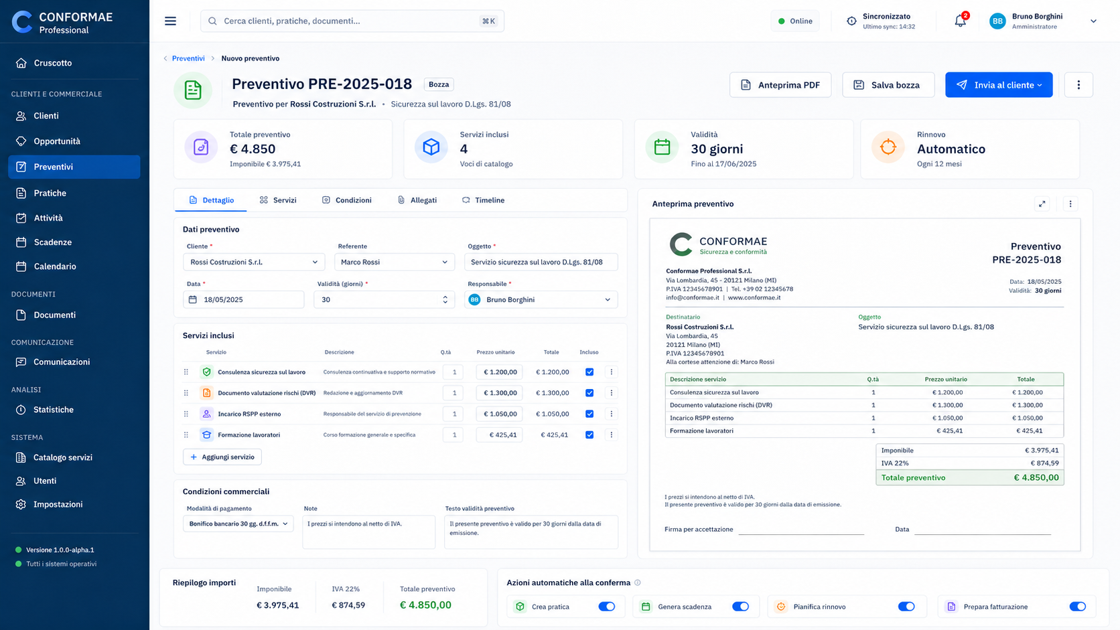
Task: Click the hamburger menu icon
Action: [171, 21]
